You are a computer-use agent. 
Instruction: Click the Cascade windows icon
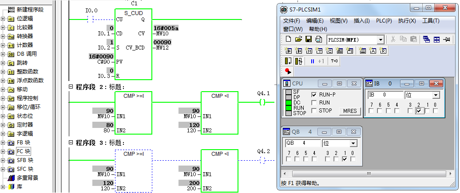tap(426, 39)
